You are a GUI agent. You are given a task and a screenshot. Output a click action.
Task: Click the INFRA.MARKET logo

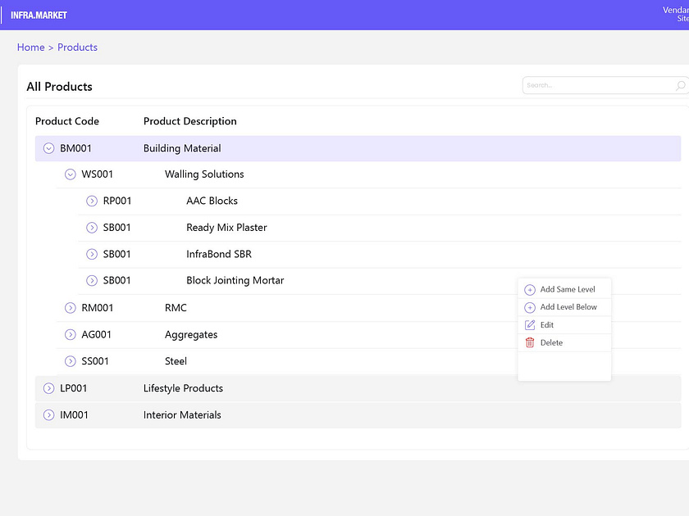click(38, 15)
